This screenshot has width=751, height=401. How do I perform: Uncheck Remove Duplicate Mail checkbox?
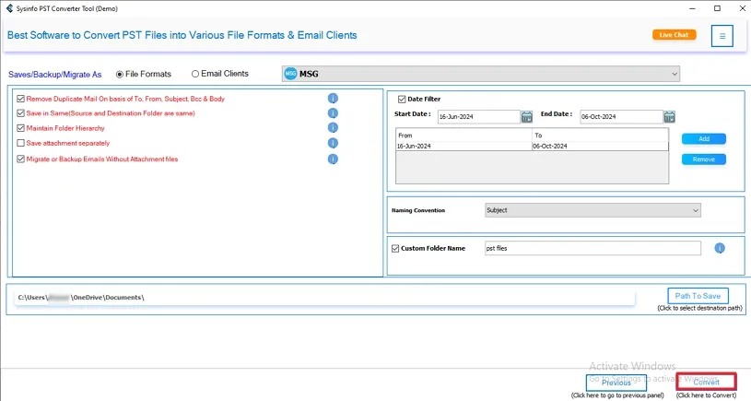pos(21,99)
